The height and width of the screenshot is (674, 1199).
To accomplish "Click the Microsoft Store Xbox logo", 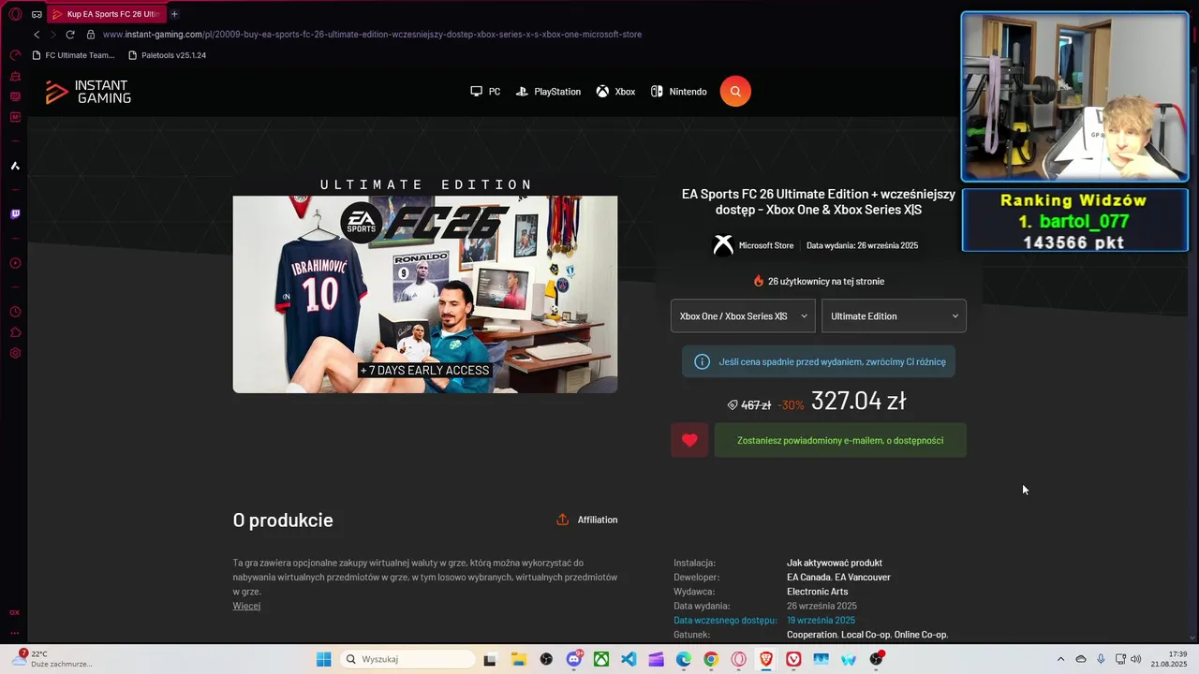I will pos(723,245).
